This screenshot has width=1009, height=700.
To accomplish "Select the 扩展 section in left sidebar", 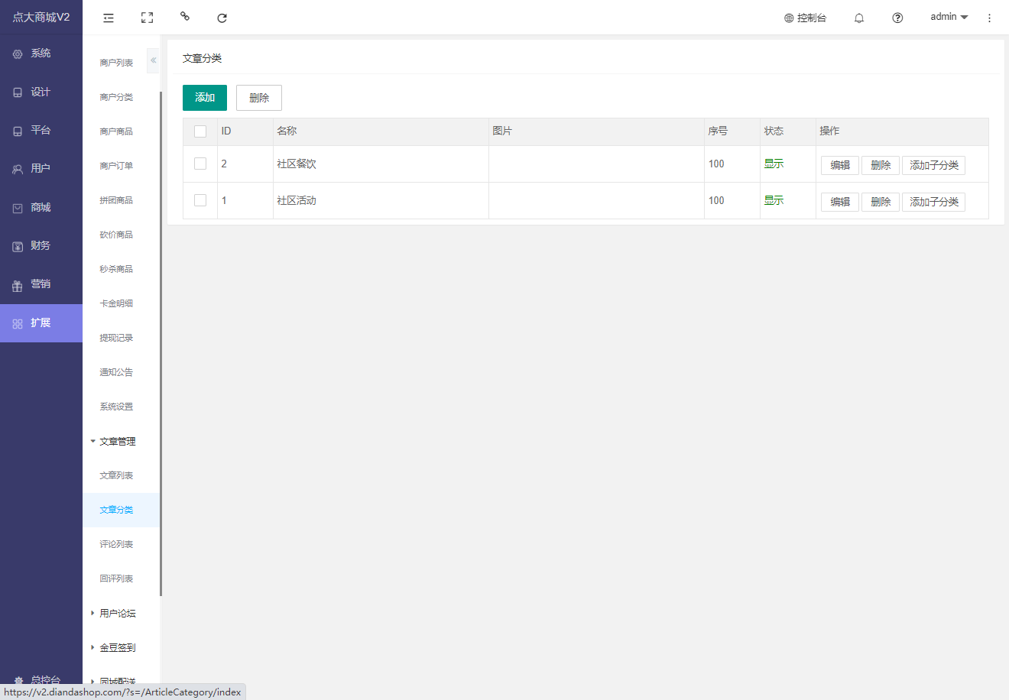I will tap(41, 323).
